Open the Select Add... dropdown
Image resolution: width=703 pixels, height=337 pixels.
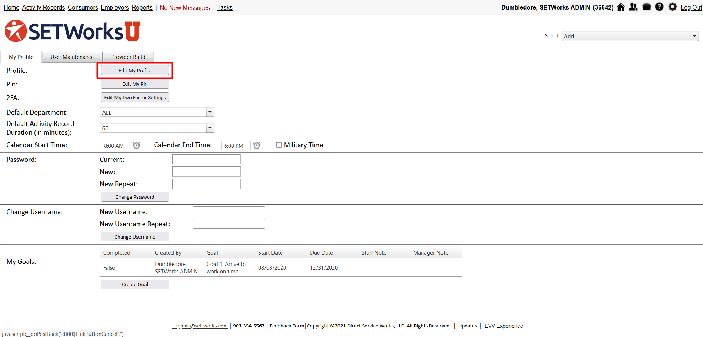point(630,36)
